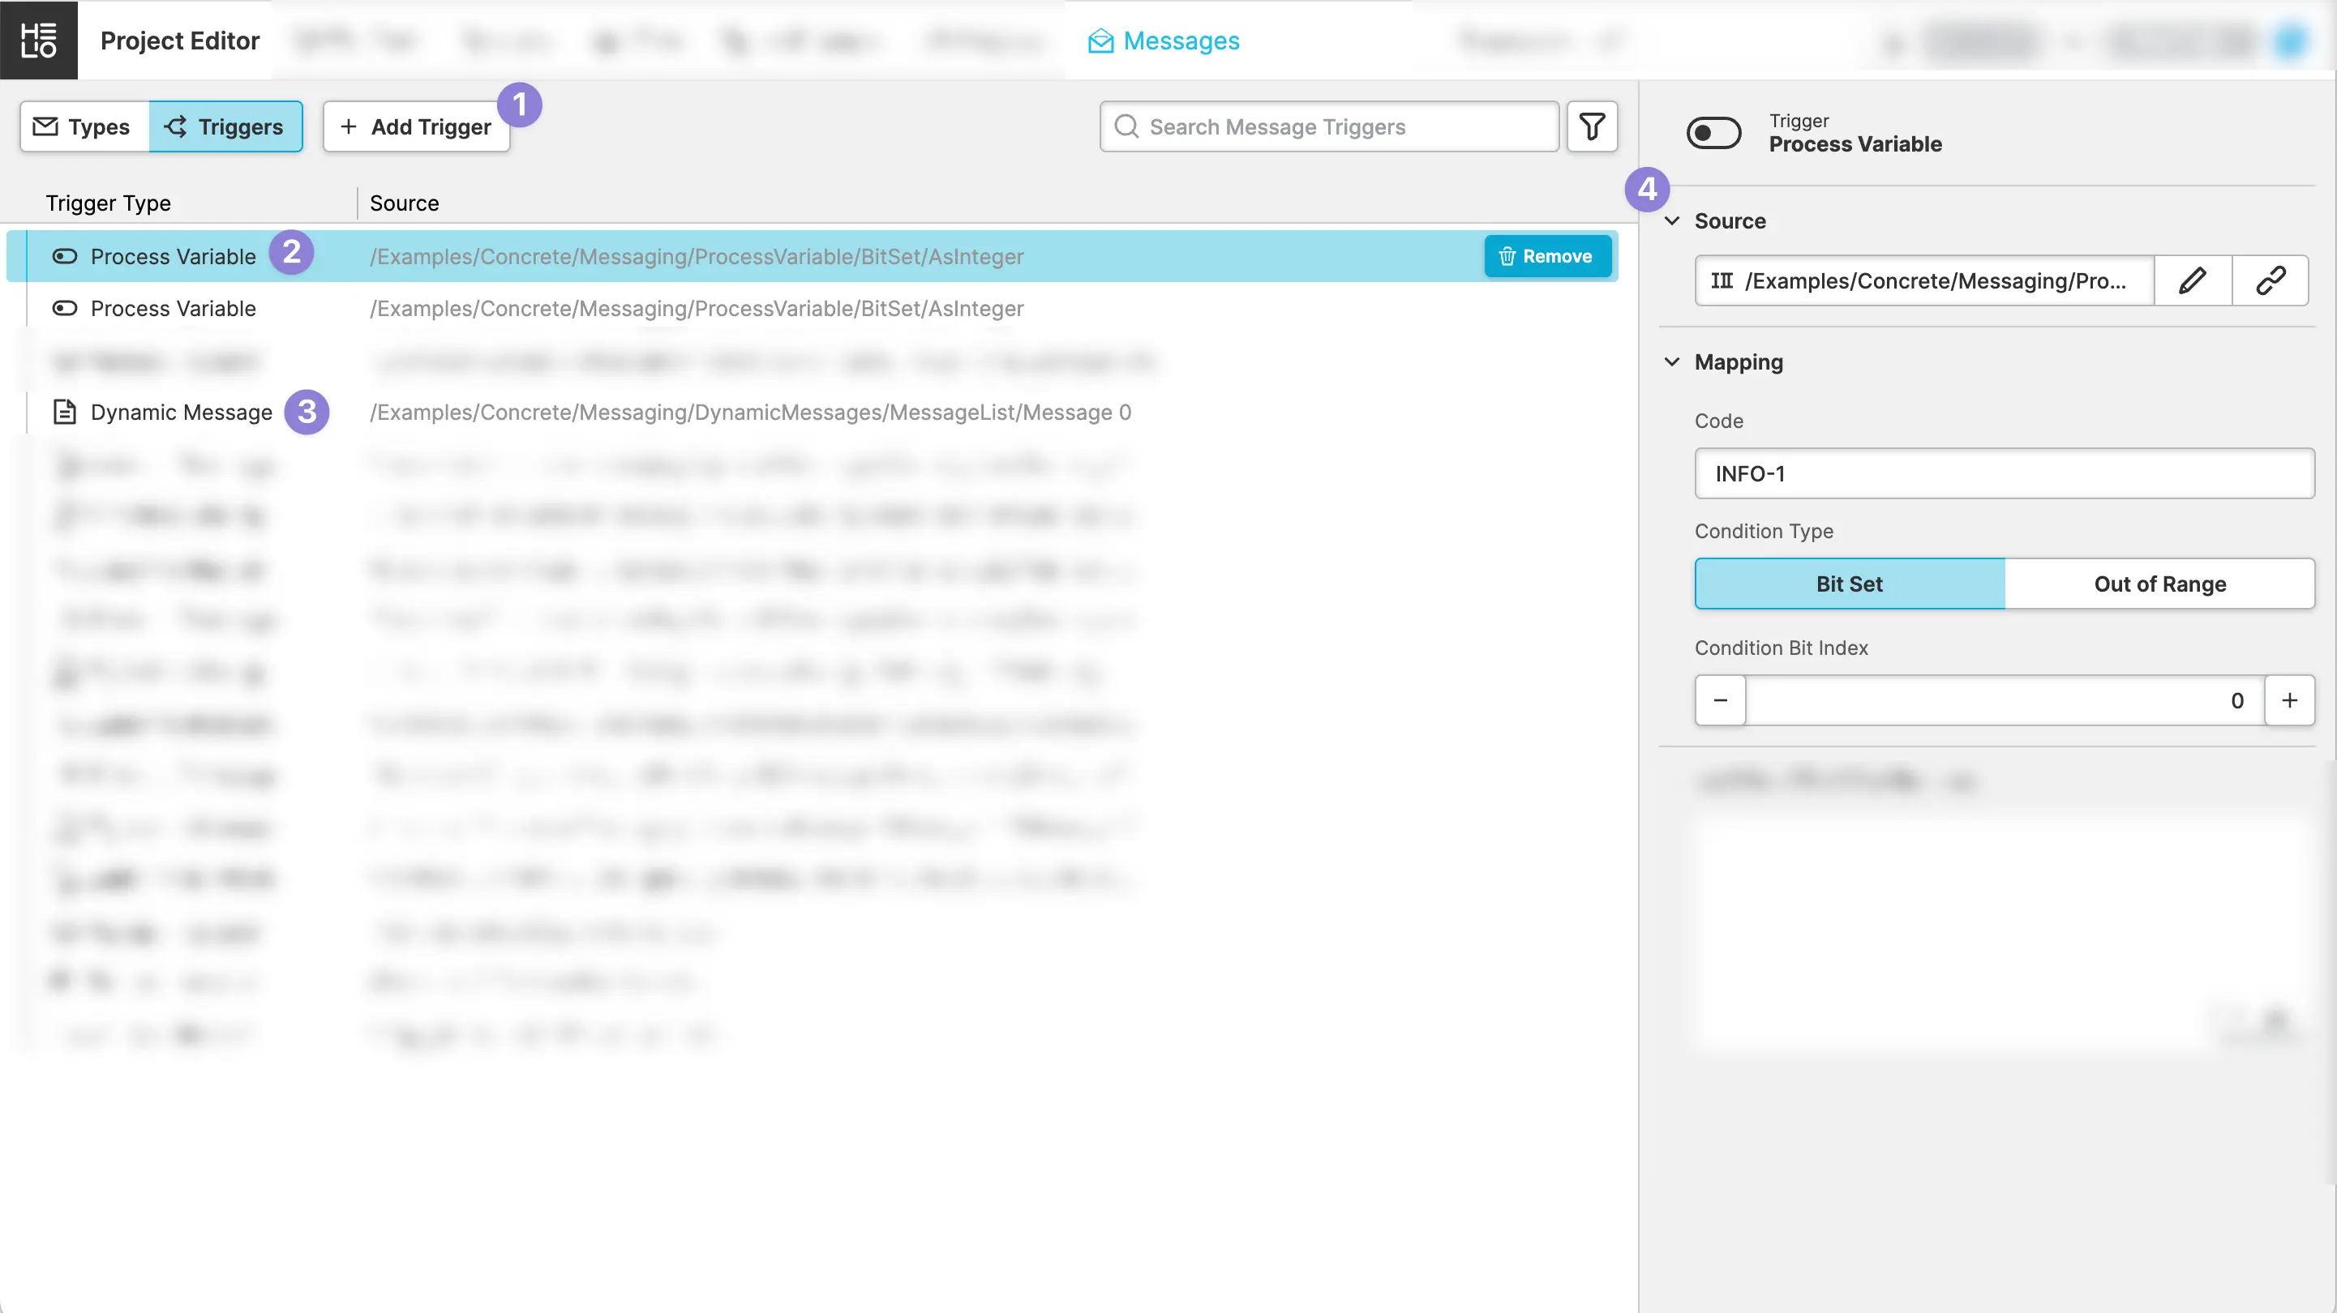Image resolution: width=2337 pixels, height=1313 pixels.
Task: Click search magnifier icon
Action: [x=1126, y=127]
